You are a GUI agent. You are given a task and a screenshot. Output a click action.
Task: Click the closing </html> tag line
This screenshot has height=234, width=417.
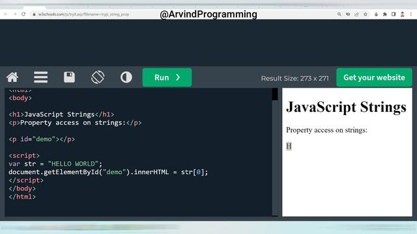(x=22, y=196)
